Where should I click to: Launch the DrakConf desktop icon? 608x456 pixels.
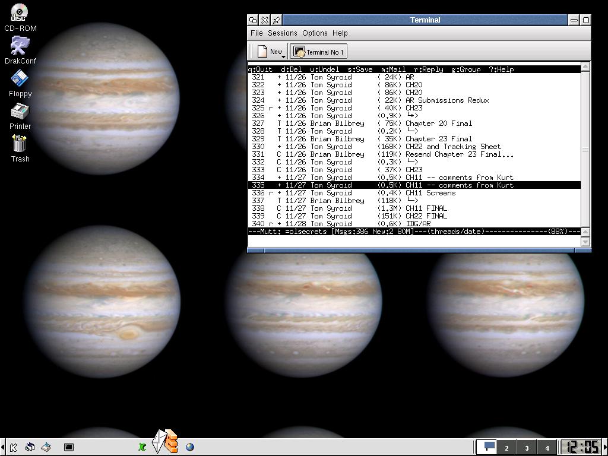point(20,46)
